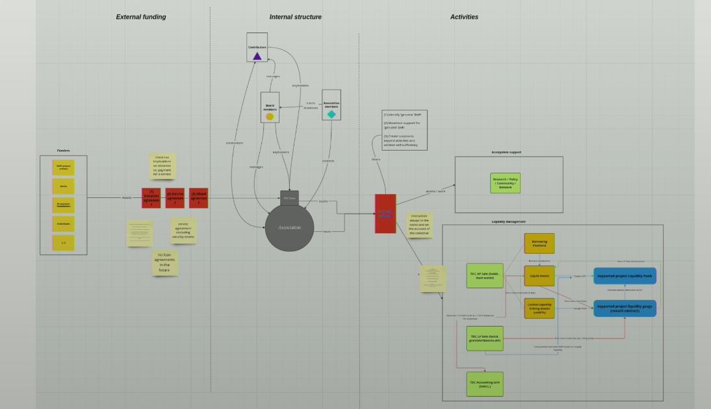This screenshot has height=409, width=711.
Task: Click the Liquid Assets node
Action: pyautogui.click(x=539, y=276)
